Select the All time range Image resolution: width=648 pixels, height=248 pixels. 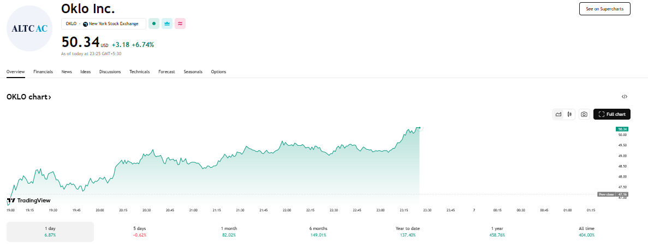[x=586, y=232]
